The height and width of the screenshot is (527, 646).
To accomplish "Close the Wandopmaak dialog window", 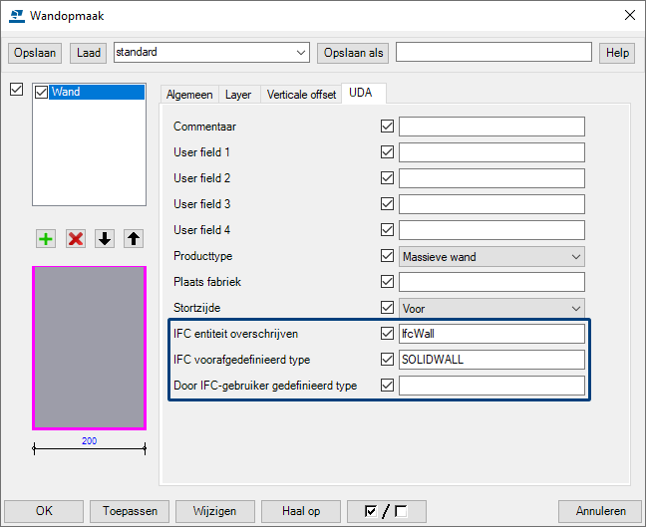I will click(x=628, y=15).
